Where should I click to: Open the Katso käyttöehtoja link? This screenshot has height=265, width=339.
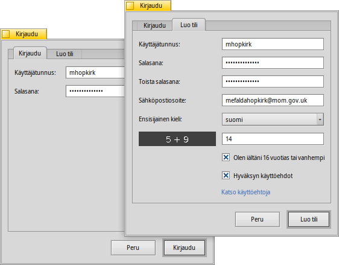pyautogui.click(x=246, y=192)
